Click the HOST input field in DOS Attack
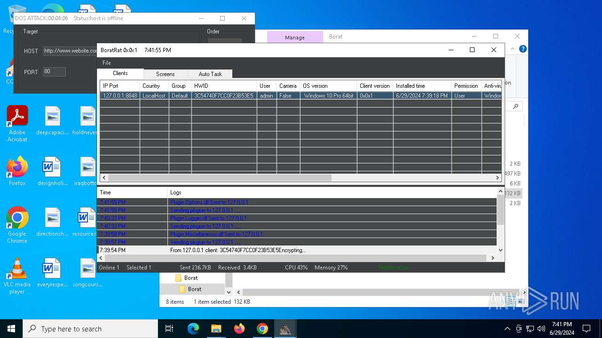 tap(70, 51)
